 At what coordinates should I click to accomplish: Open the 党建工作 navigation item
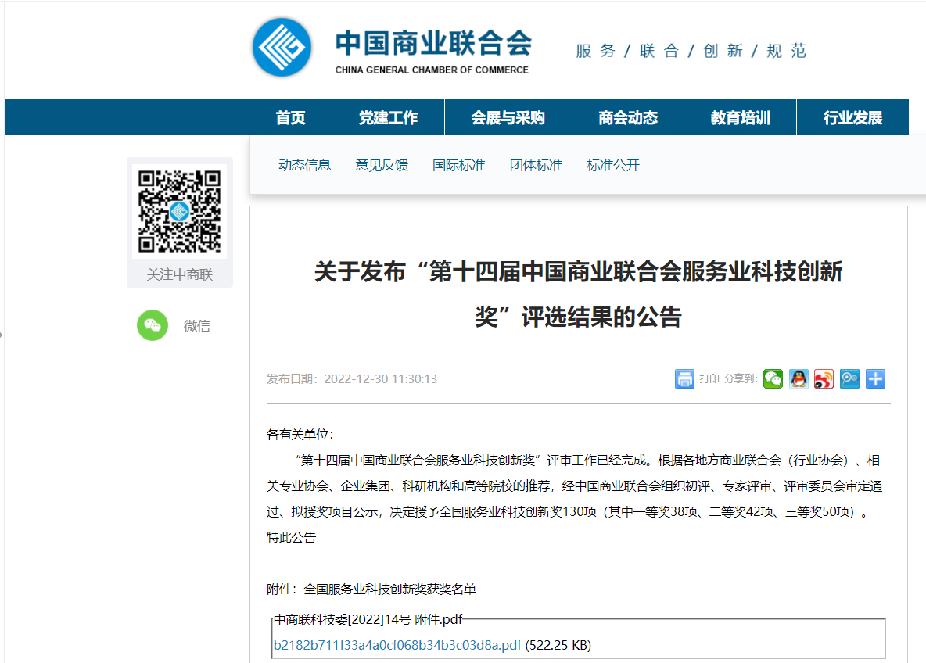point(388,118)
